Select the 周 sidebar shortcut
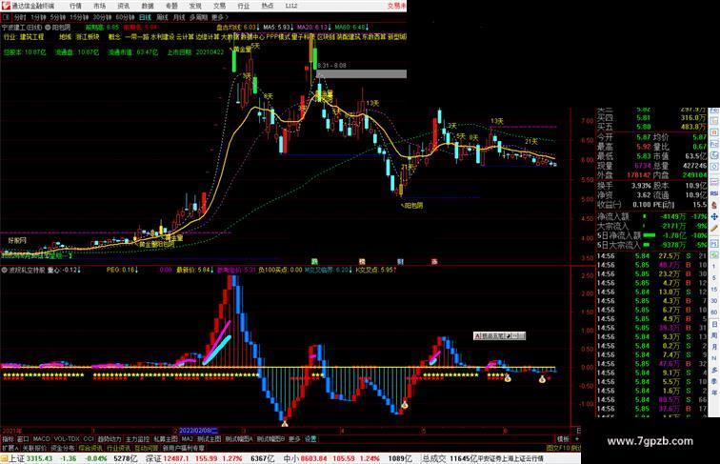This screenshot has width=720, height=464. click(x=714, y=335)
